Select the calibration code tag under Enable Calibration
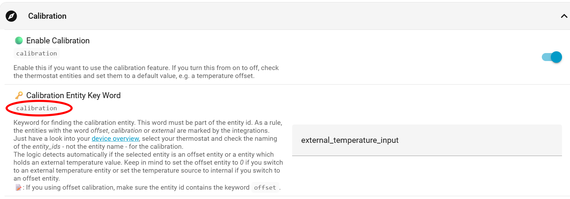570x199 pixels. tap(37, 54)
